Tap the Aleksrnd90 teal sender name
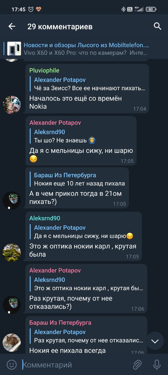168x375 pixels. (x=45, y=218)
